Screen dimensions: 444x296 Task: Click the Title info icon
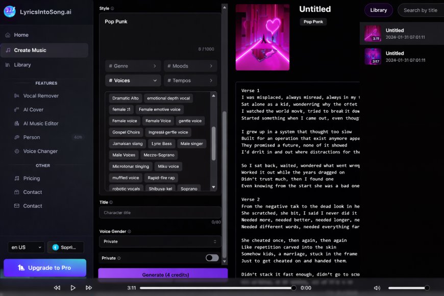(x=111, y=202)
